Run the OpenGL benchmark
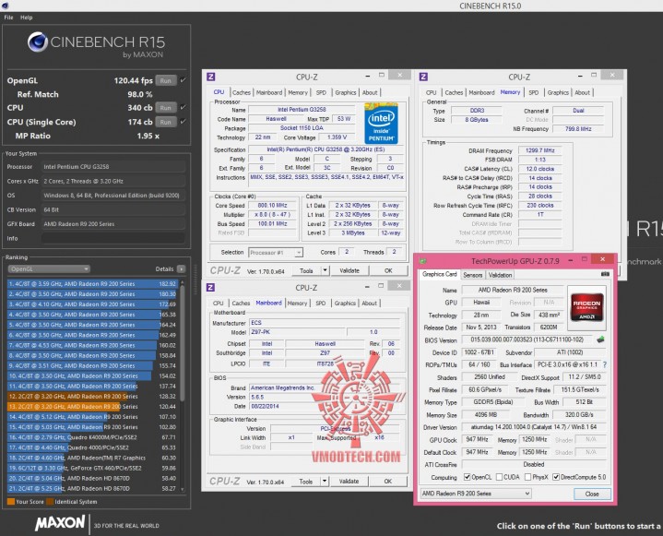This screenshot has height=536, width=663. 166,80
